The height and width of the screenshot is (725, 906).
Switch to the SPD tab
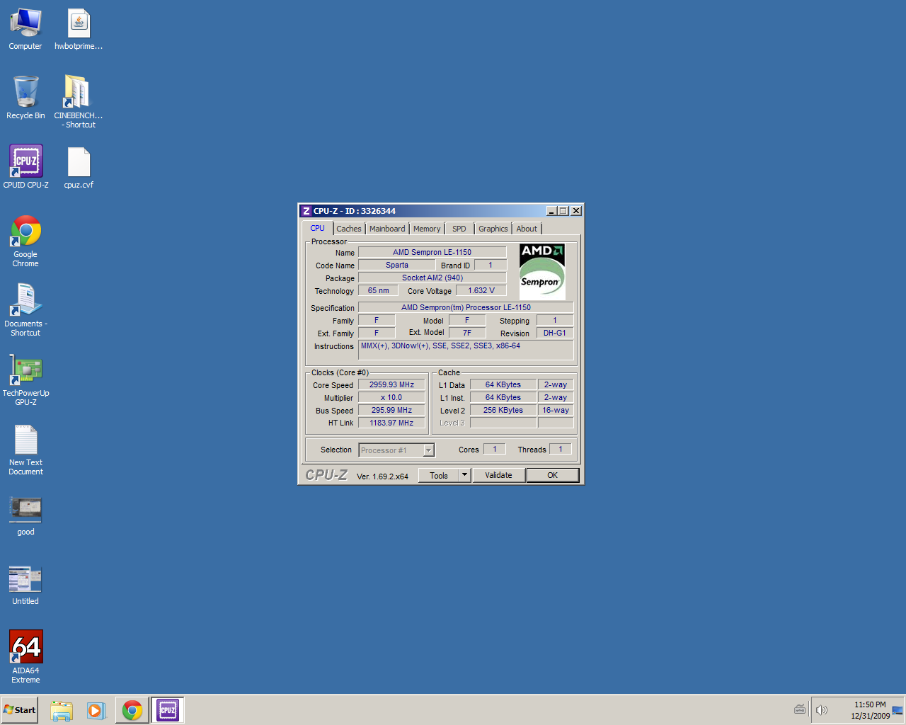pos(459,229)
